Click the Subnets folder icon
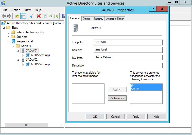 click(13, 37)
